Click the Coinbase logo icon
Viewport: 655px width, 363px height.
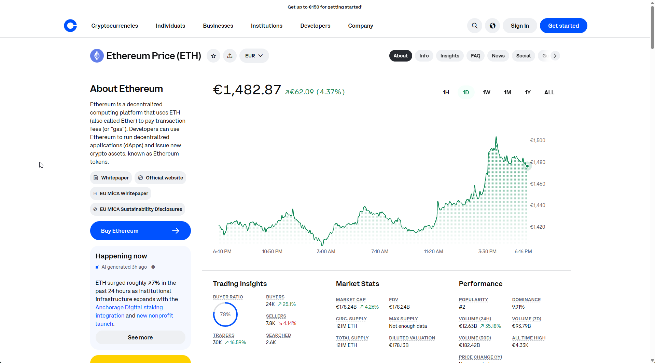click(x=70, y=26)
